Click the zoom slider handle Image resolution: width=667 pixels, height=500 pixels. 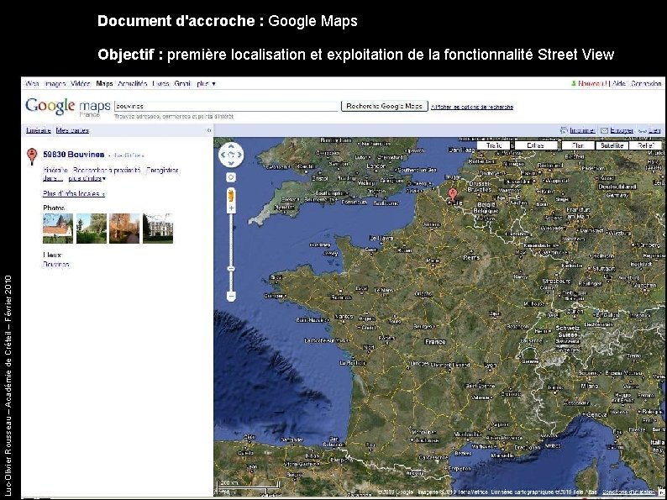[x=231, y=269]
